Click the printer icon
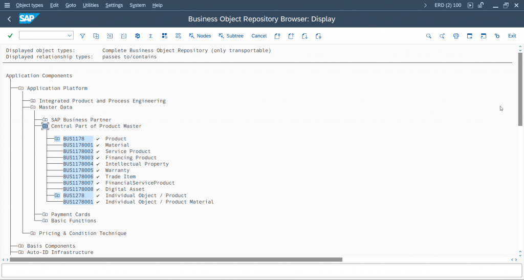The width and height of the screenshot is (524, 280). (456, 36)
